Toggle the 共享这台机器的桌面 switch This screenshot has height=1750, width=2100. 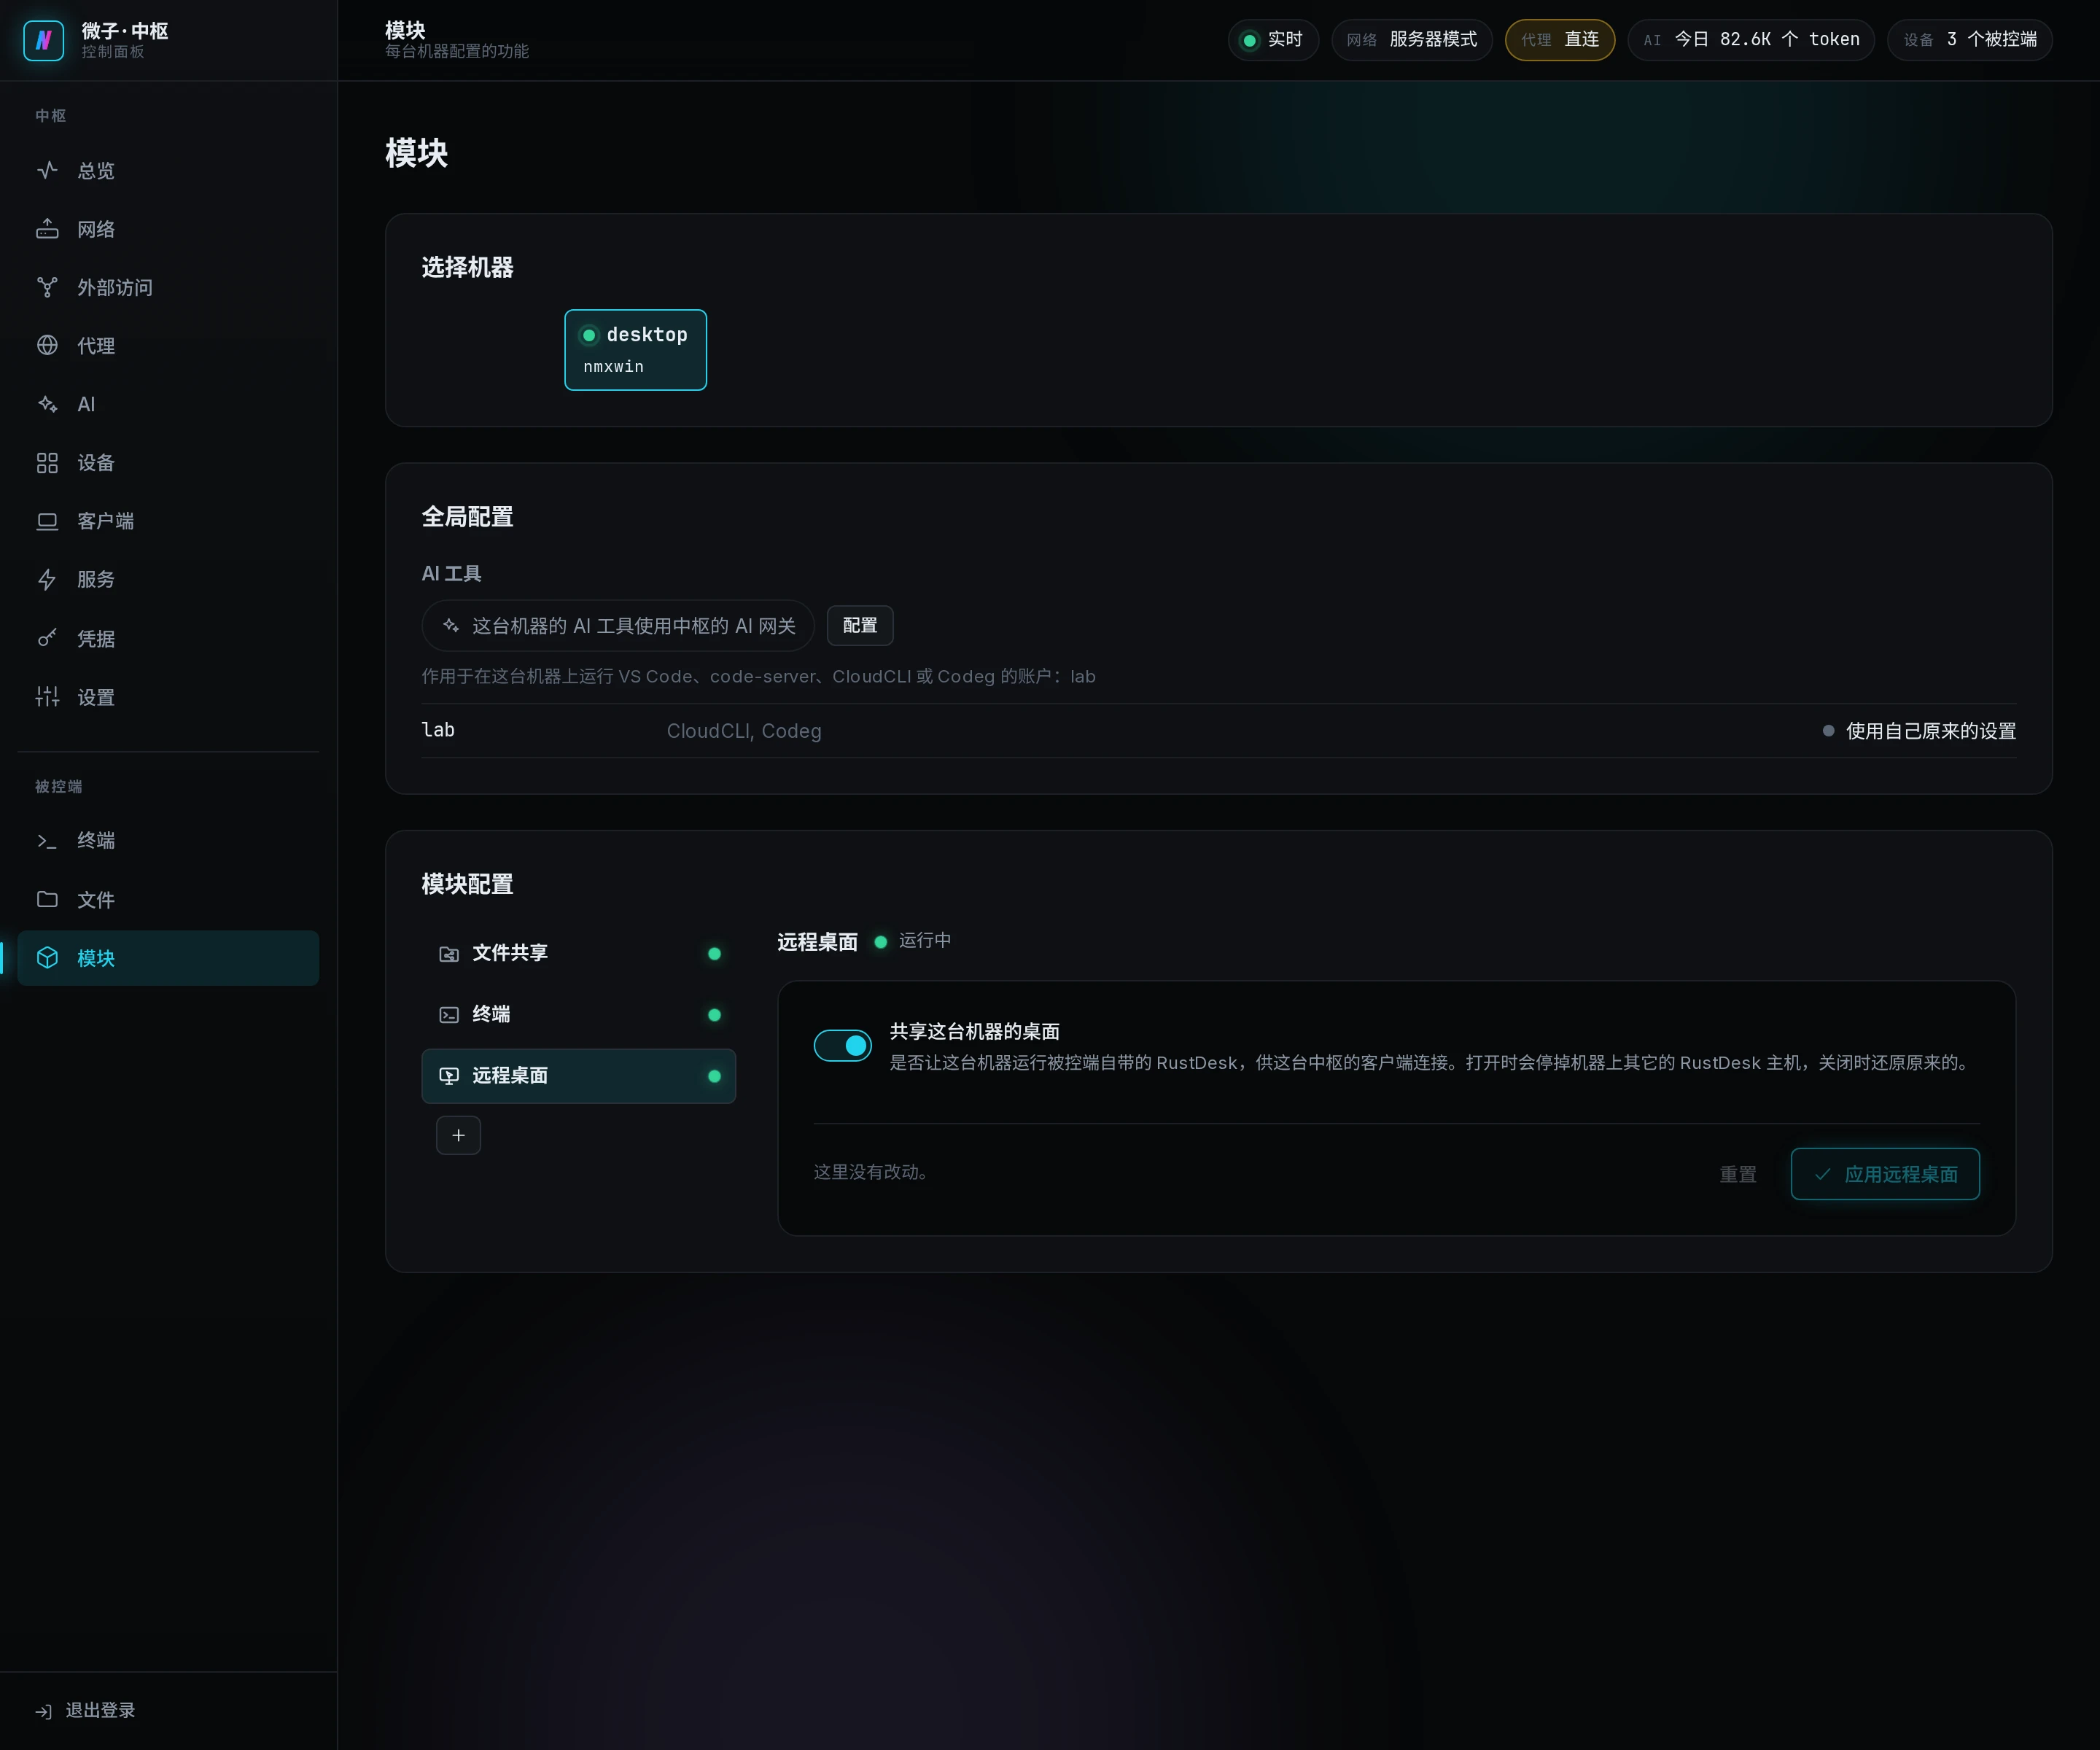pyautogui.click(x=842, y=1045)
